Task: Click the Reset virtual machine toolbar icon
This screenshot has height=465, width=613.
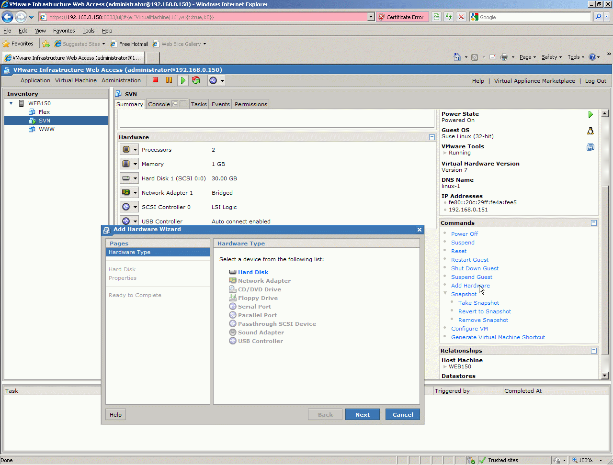Action: [196, 80]
